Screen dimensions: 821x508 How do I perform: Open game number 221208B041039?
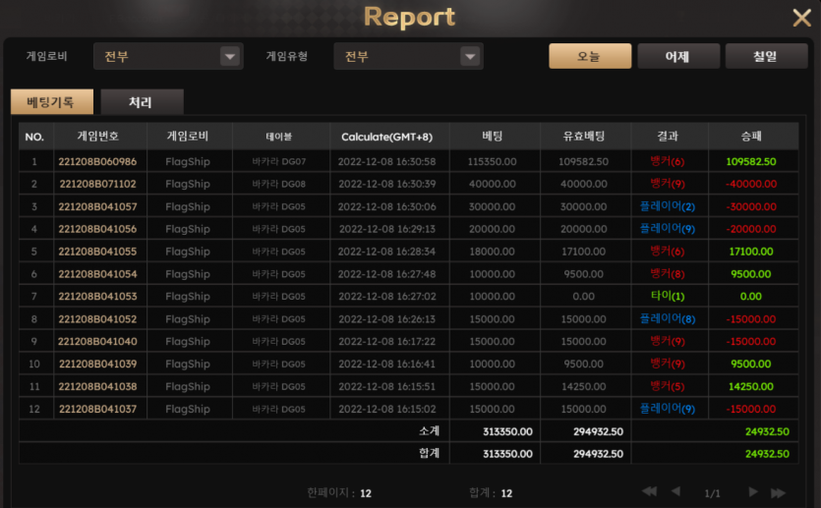[98, 365]
